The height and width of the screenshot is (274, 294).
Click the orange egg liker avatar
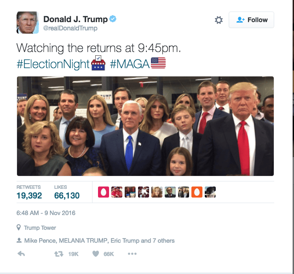(197, 192)
